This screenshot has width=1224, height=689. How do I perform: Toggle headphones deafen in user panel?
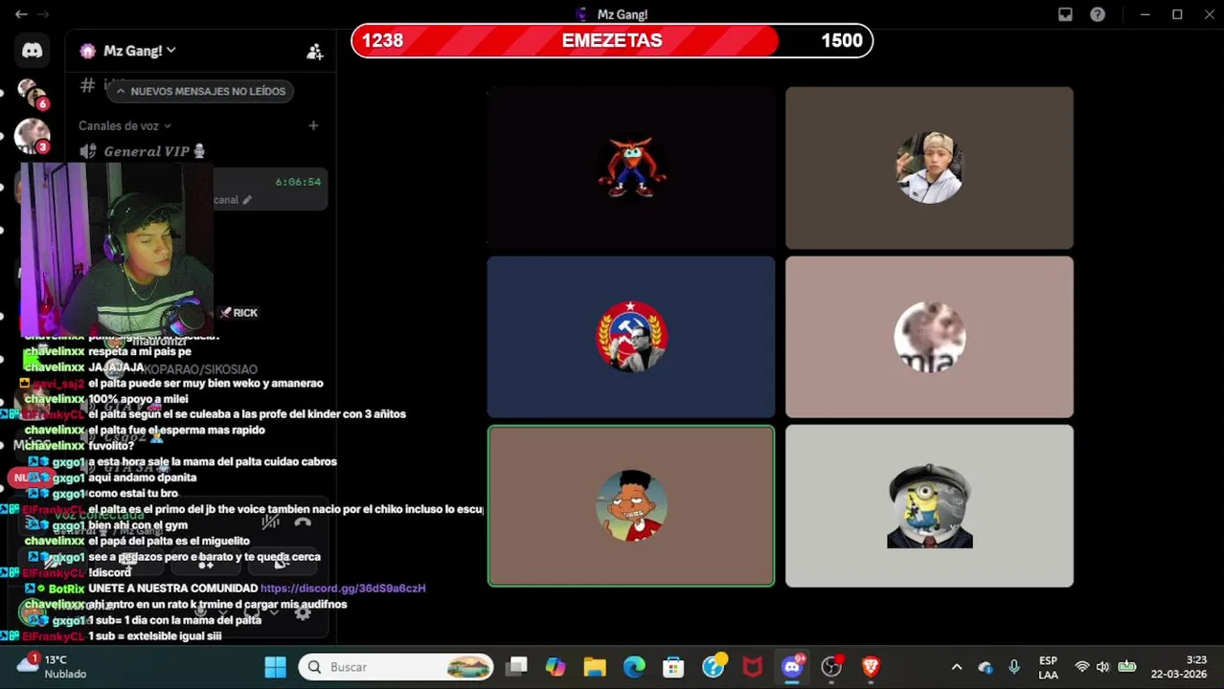pyautogui.click(x=251, y=613)
